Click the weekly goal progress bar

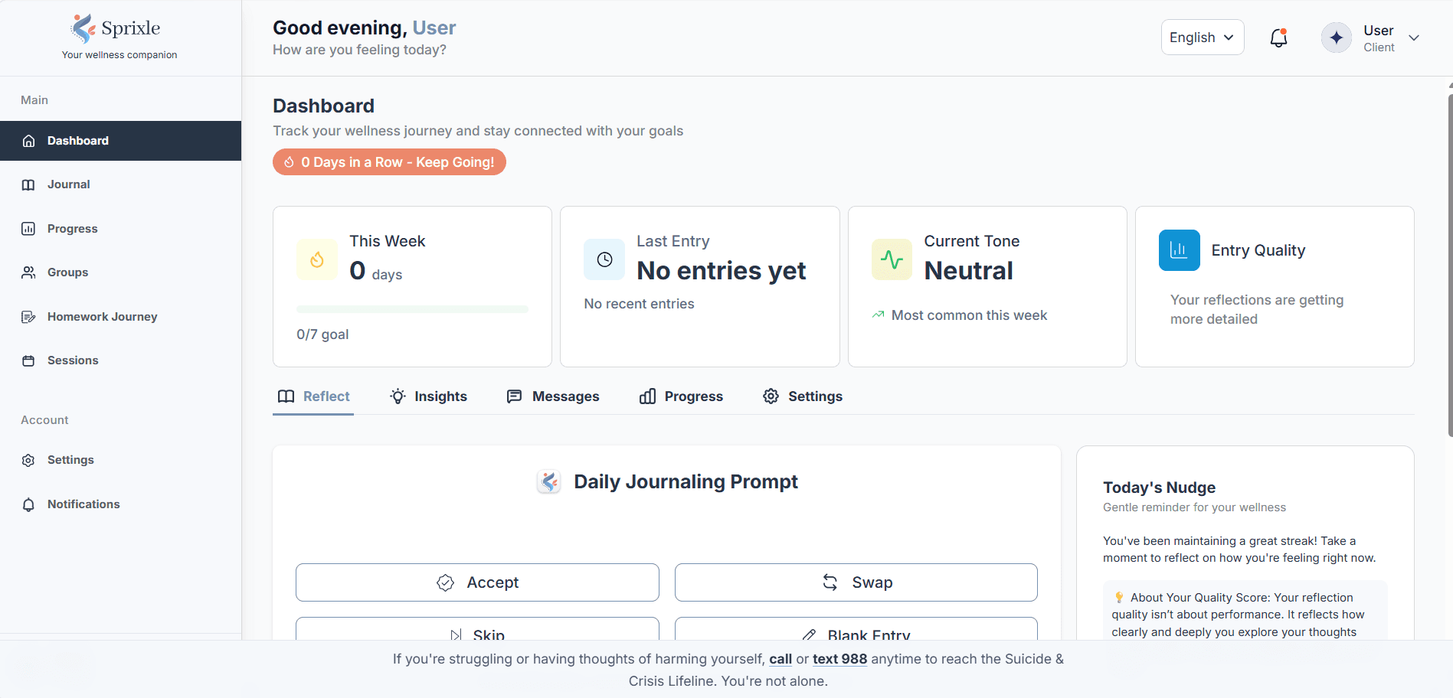click(x=412, y=309)
